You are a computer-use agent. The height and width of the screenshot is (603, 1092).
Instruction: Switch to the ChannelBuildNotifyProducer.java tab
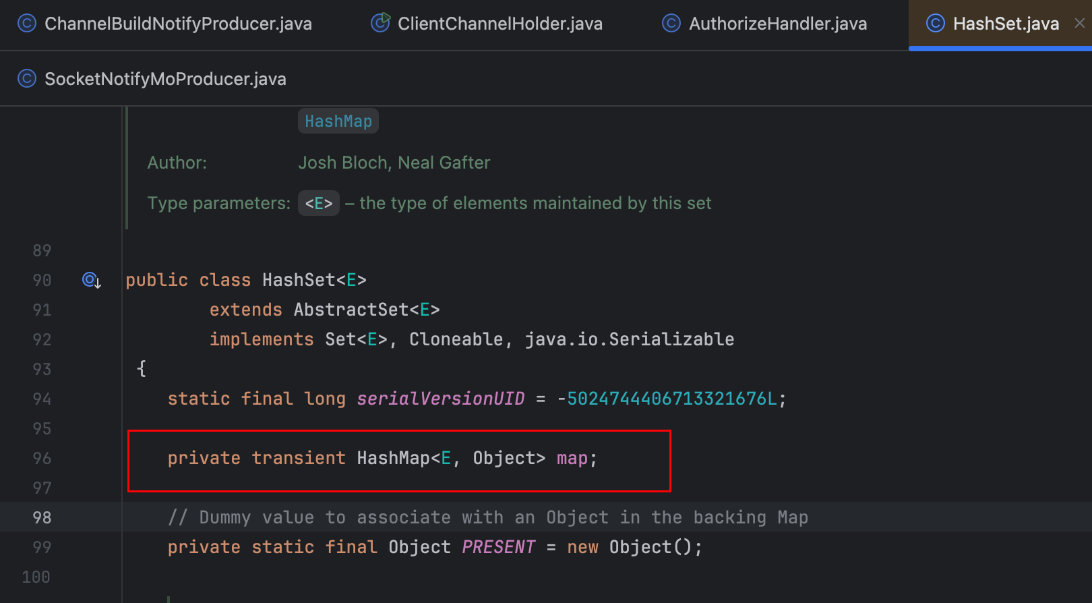178,24
